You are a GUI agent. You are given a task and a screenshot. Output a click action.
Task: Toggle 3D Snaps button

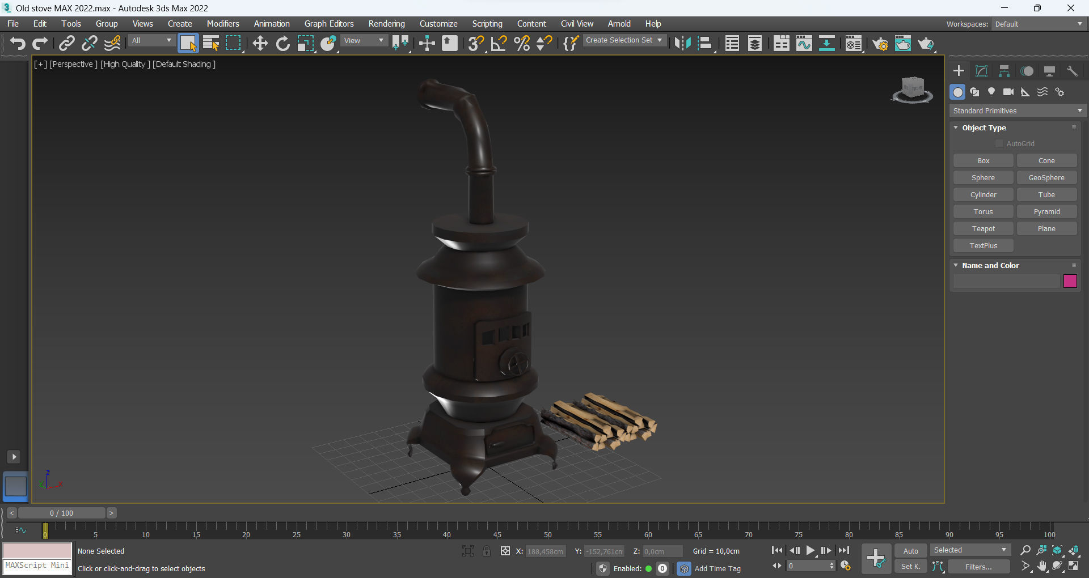tap(476, 44)
